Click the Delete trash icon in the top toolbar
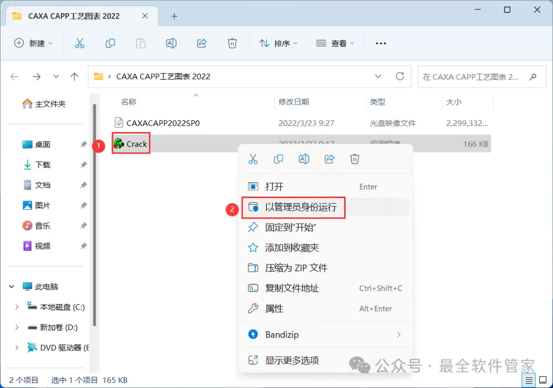553x388 pixels. (232, 44)
